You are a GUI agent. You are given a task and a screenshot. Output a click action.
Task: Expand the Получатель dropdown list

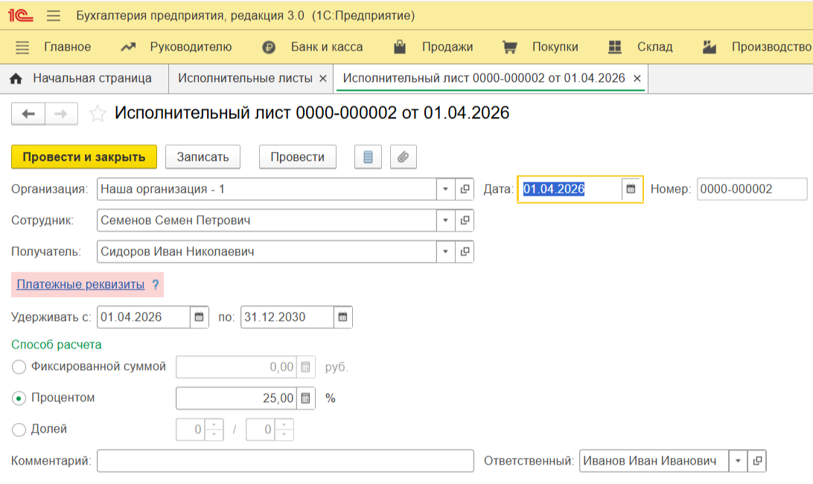pos(445,252)
